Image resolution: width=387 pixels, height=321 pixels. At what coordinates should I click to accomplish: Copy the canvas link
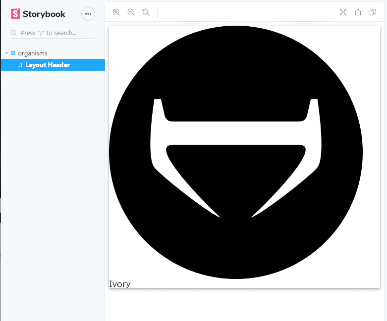tap(373, 12)
